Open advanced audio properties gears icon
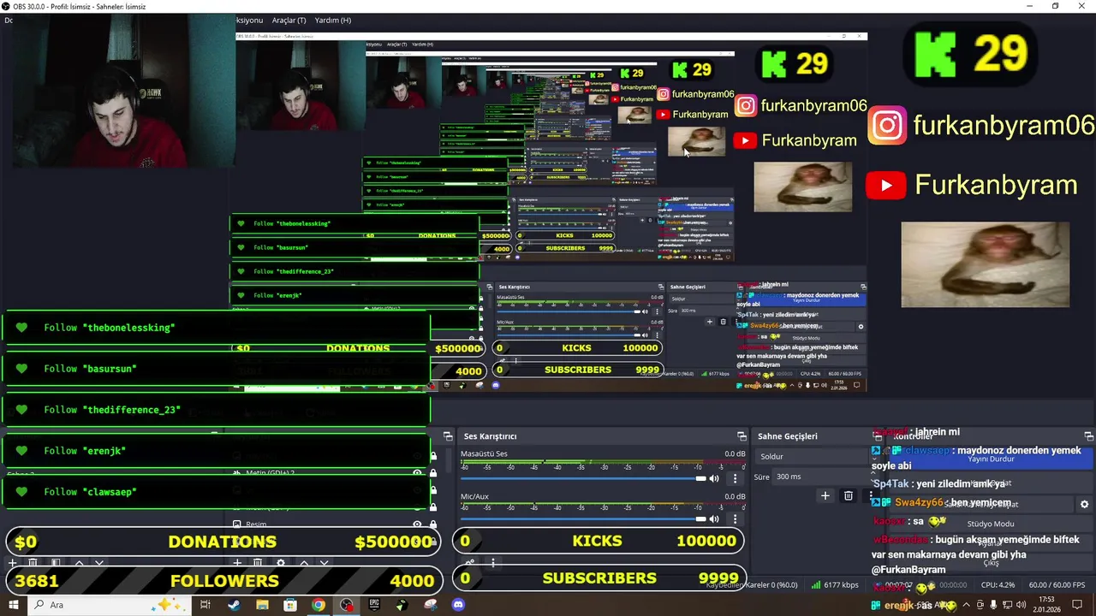 coord(470,563)
